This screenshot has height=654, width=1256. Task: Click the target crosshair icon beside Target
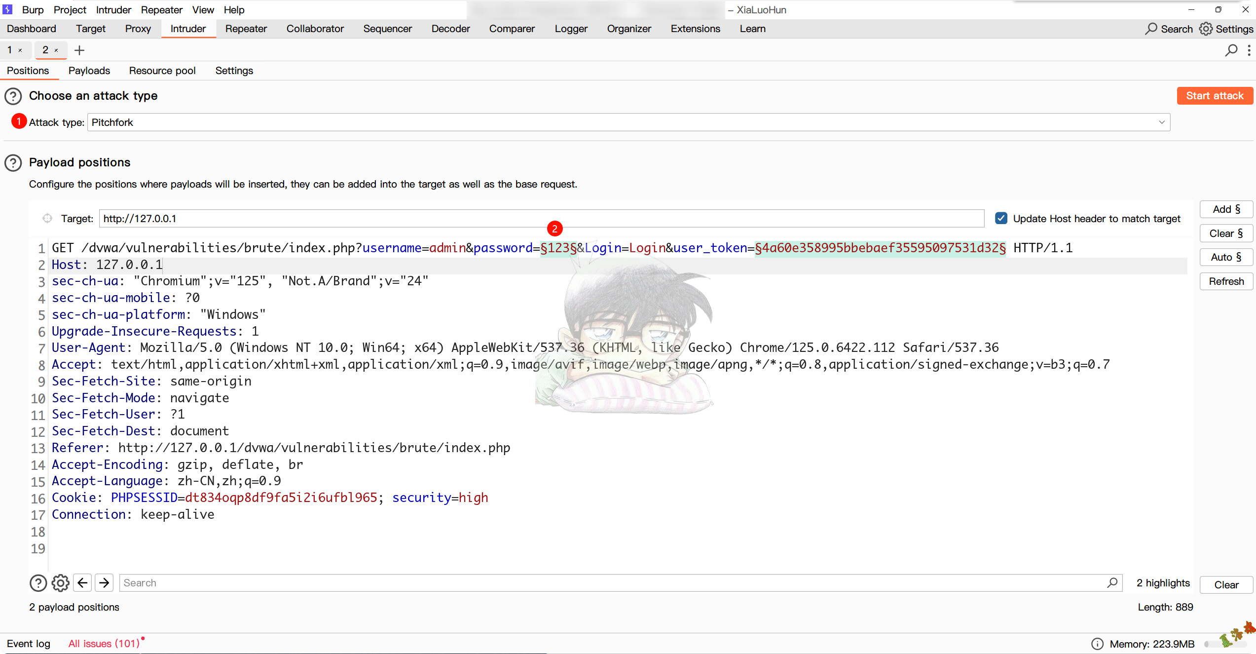[47, 218]
